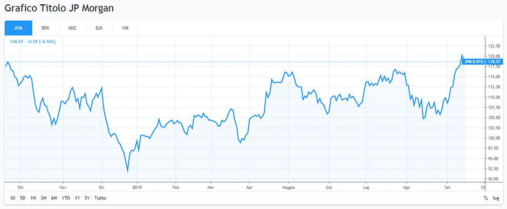507x209 pixels.
Task: Choose the 3M time range
Action: click(x=43, y=198)
